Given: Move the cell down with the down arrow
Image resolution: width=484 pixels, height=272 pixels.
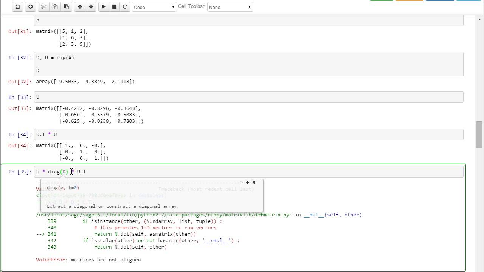Looking at the screenshot, I should [91, 7].
